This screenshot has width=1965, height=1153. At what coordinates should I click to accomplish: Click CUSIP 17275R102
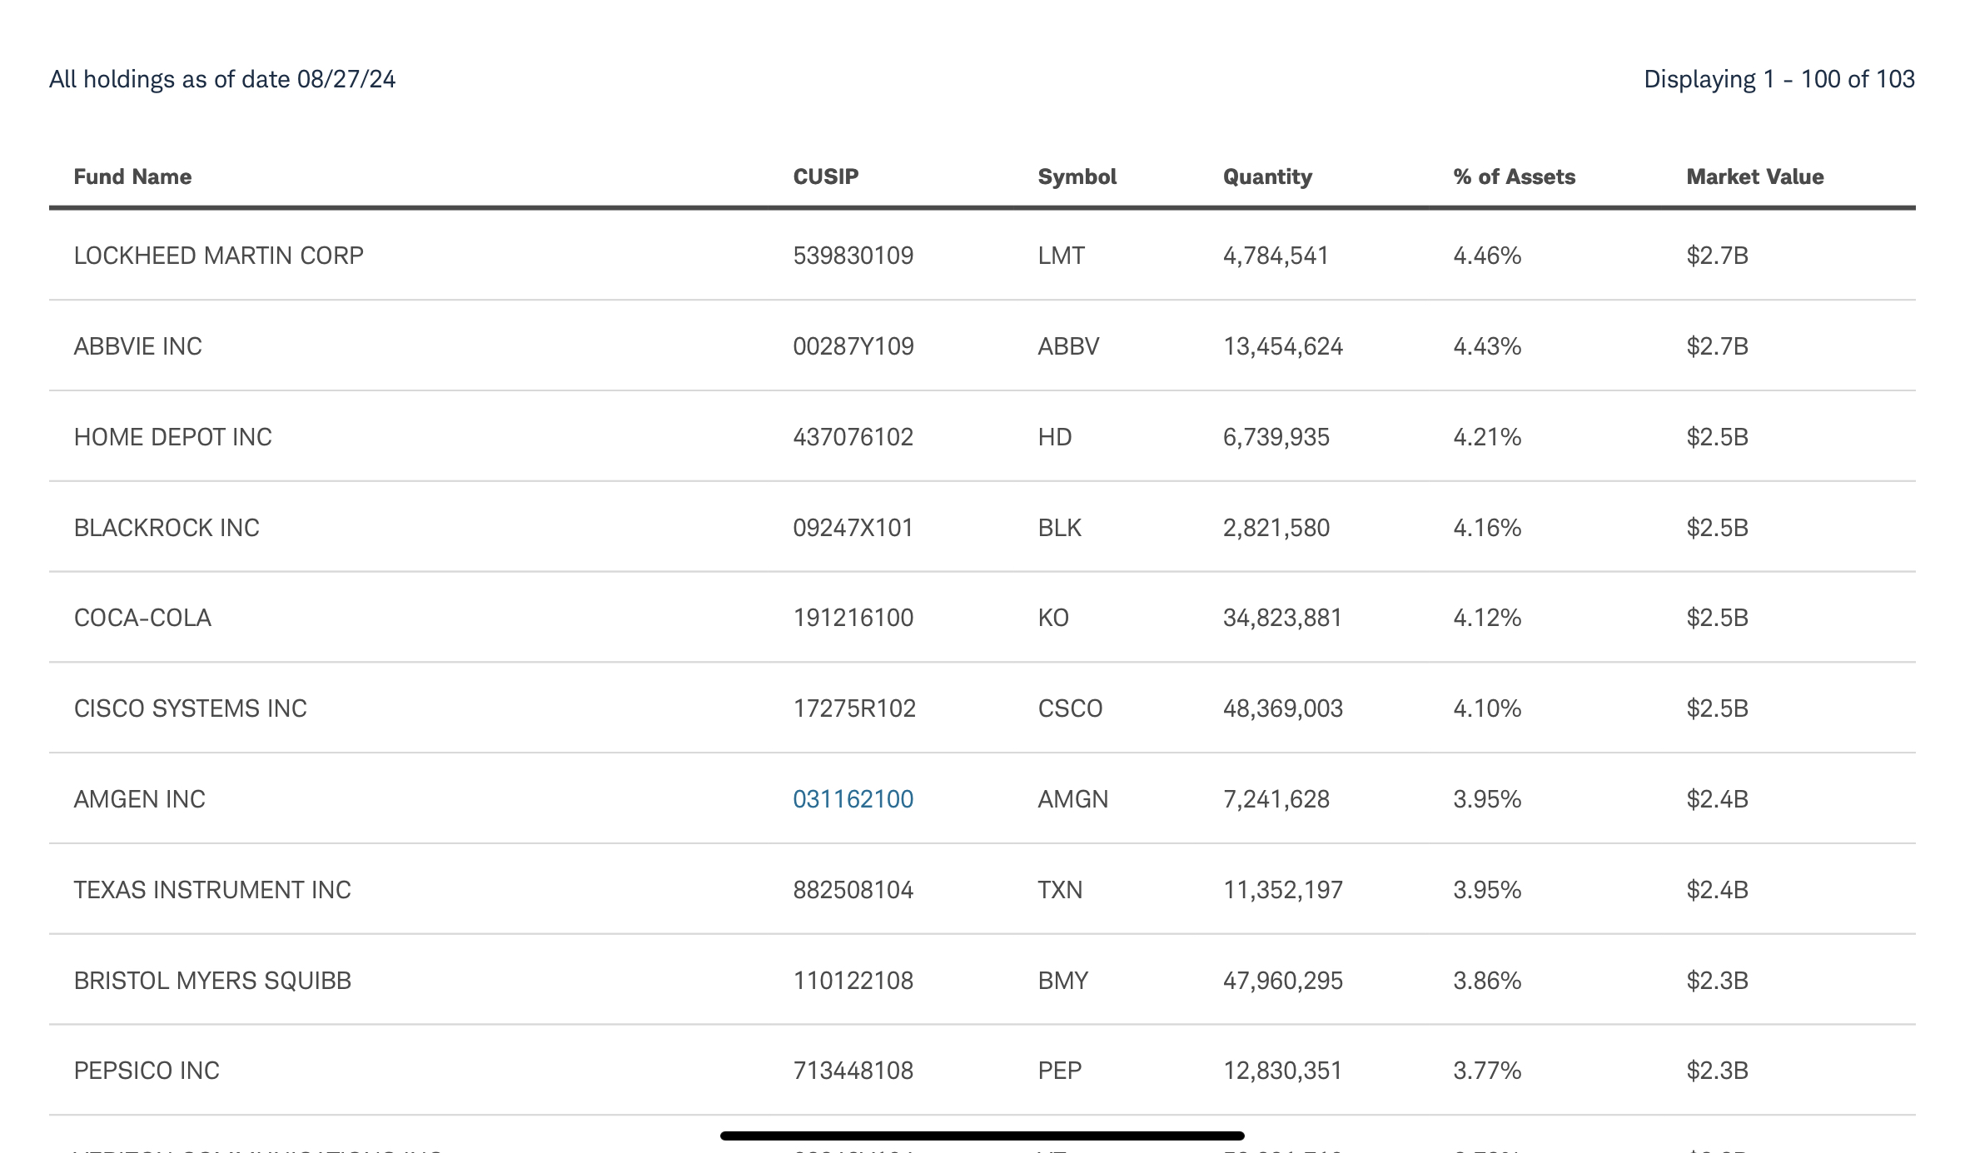[854, 708]
